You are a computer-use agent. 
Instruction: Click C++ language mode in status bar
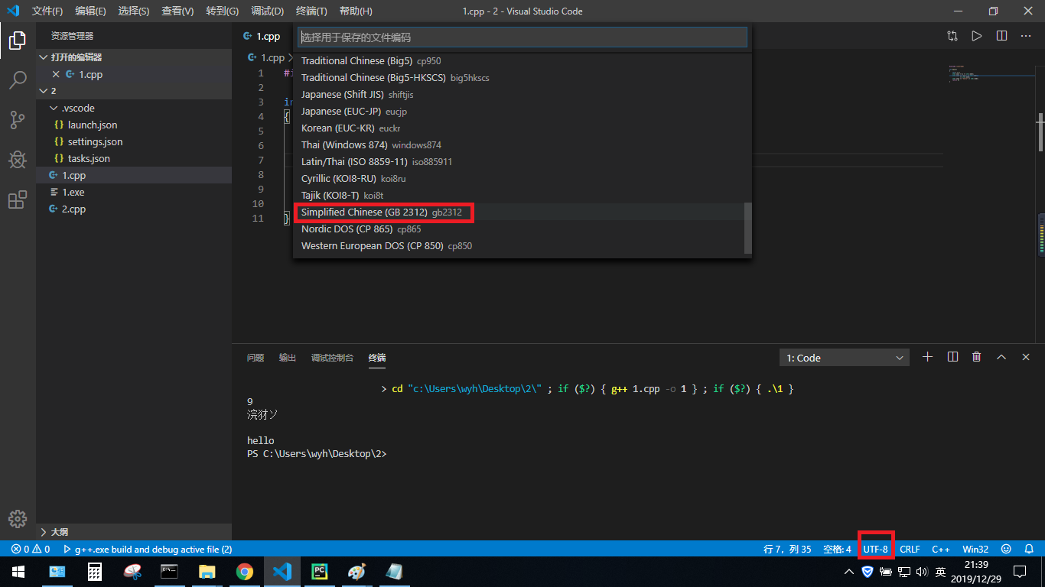click(x=941, y=549)
